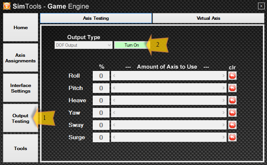This screenshot has width=267, height=165.
Task: Clear the Surge axis value
Action: tap(232, 137)
